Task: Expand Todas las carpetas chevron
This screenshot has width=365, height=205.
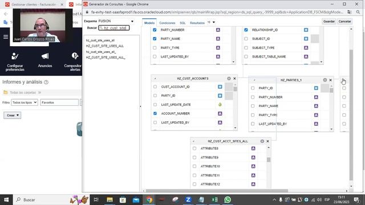Action: pos(40,92)
